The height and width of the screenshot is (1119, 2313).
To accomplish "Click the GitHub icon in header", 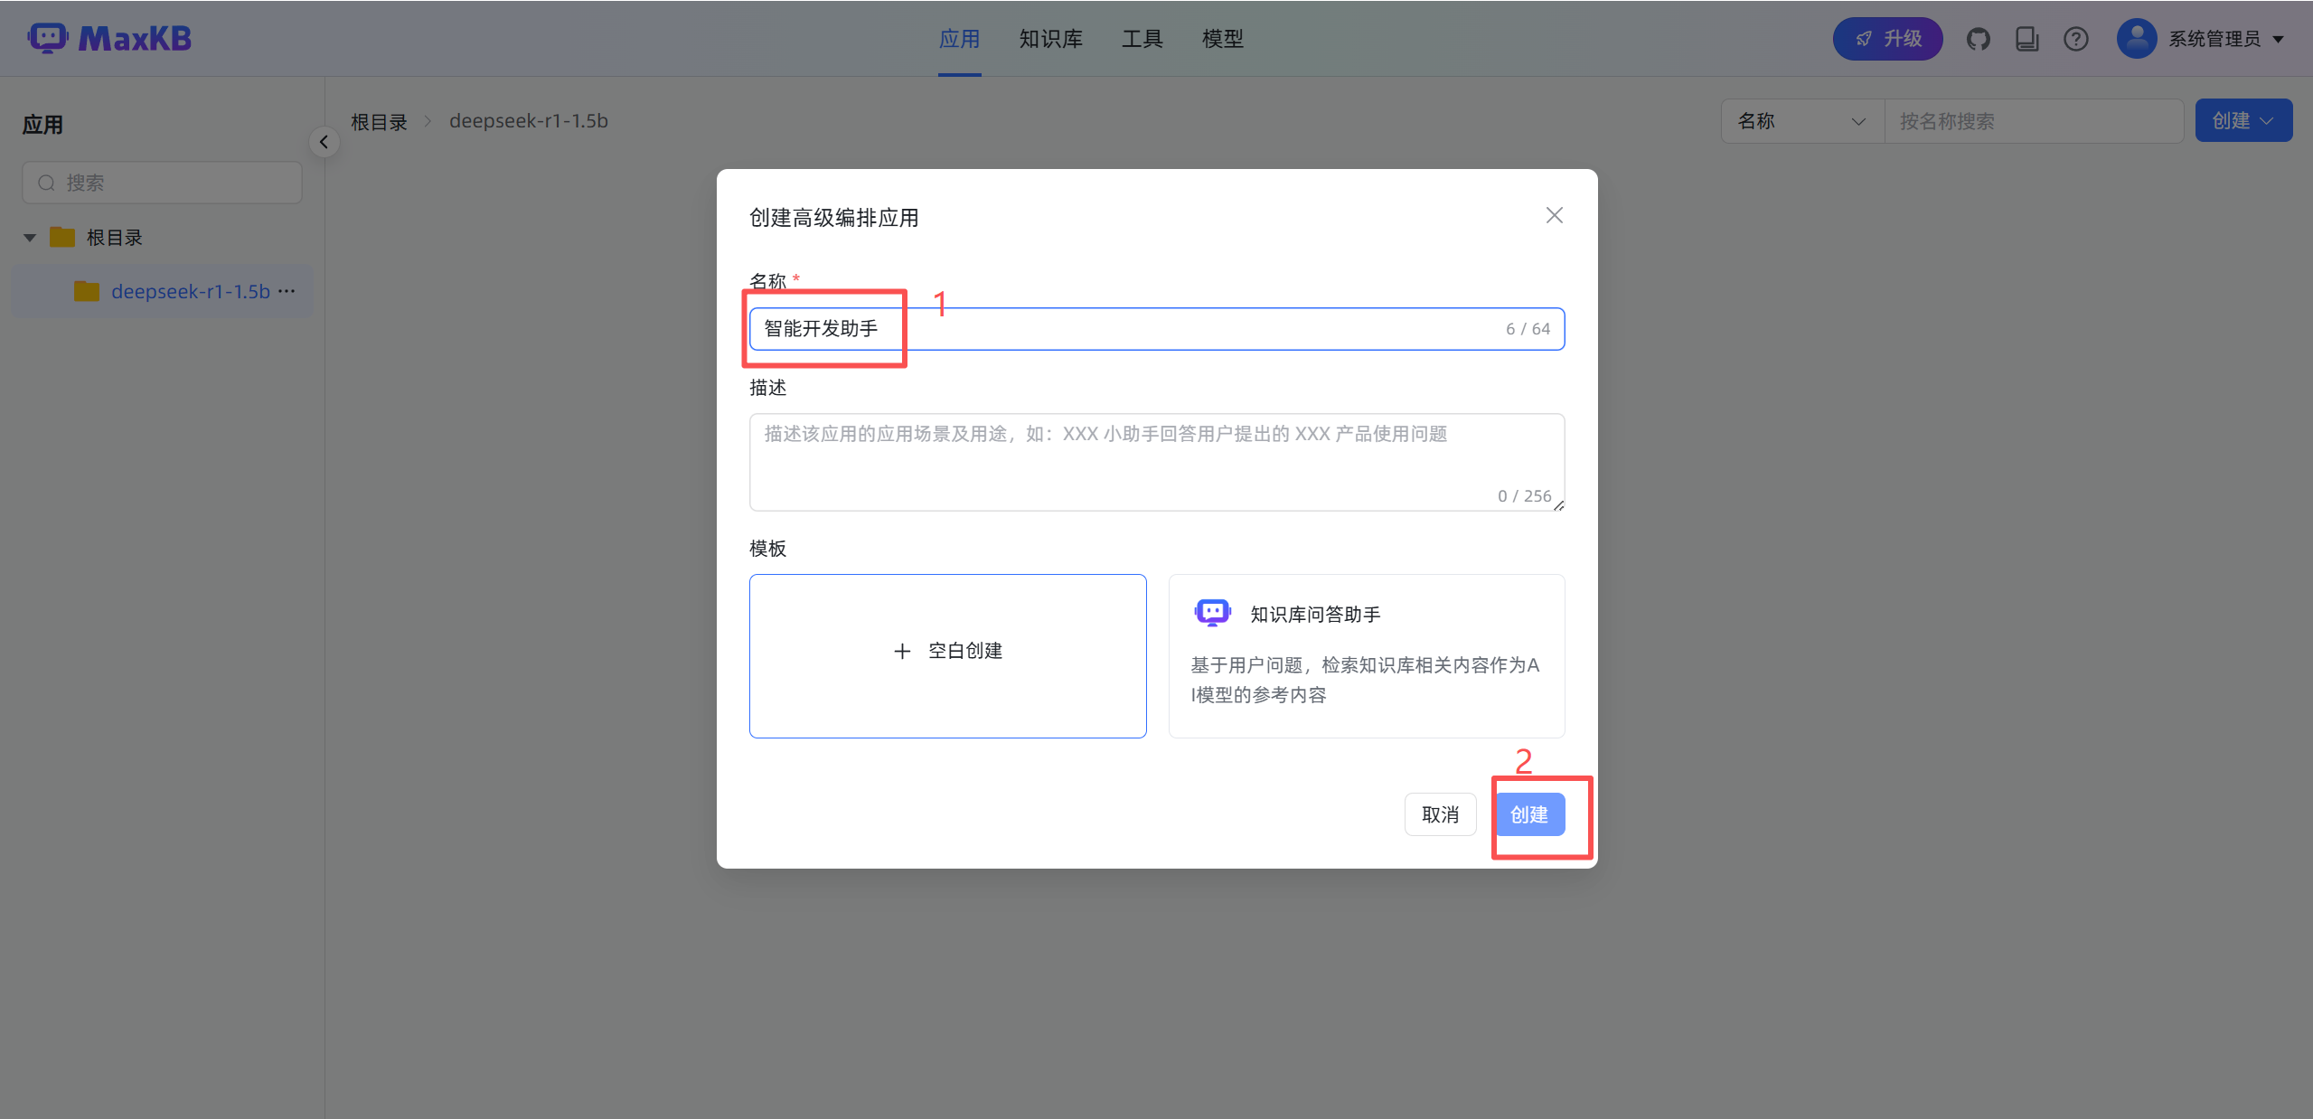I will (1978, 39).
